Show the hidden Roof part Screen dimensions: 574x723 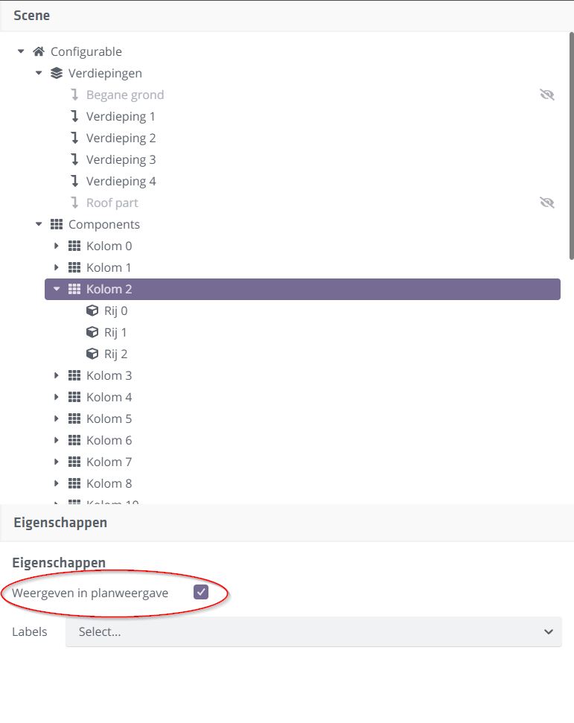click(x=547, y=202)
